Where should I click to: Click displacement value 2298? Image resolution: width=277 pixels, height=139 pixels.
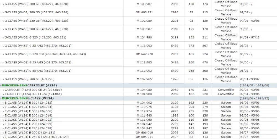pyautogui.click(x=175, y=21)
